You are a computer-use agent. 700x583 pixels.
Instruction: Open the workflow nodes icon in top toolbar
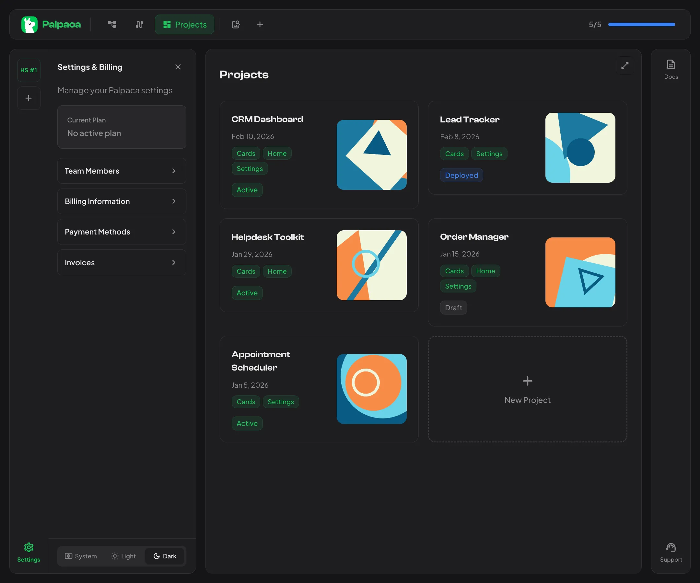click(112, 24)
